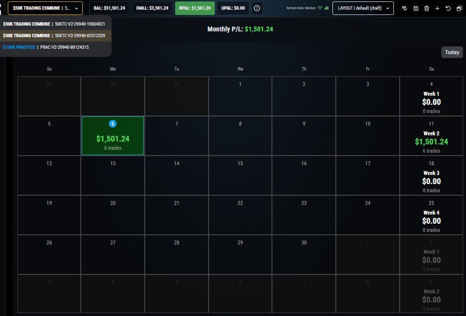Click the green signal bars icon
The width and height of the screenshot is (466, 316).
click(x=327, y=8)
